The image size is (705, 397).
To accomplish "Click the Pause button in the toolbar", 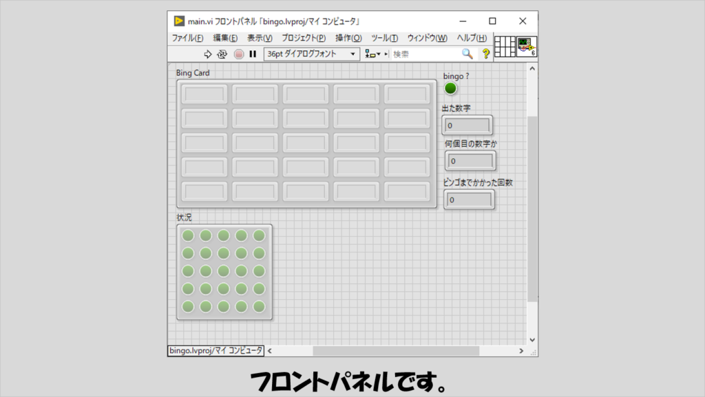I will coord(253,54).
